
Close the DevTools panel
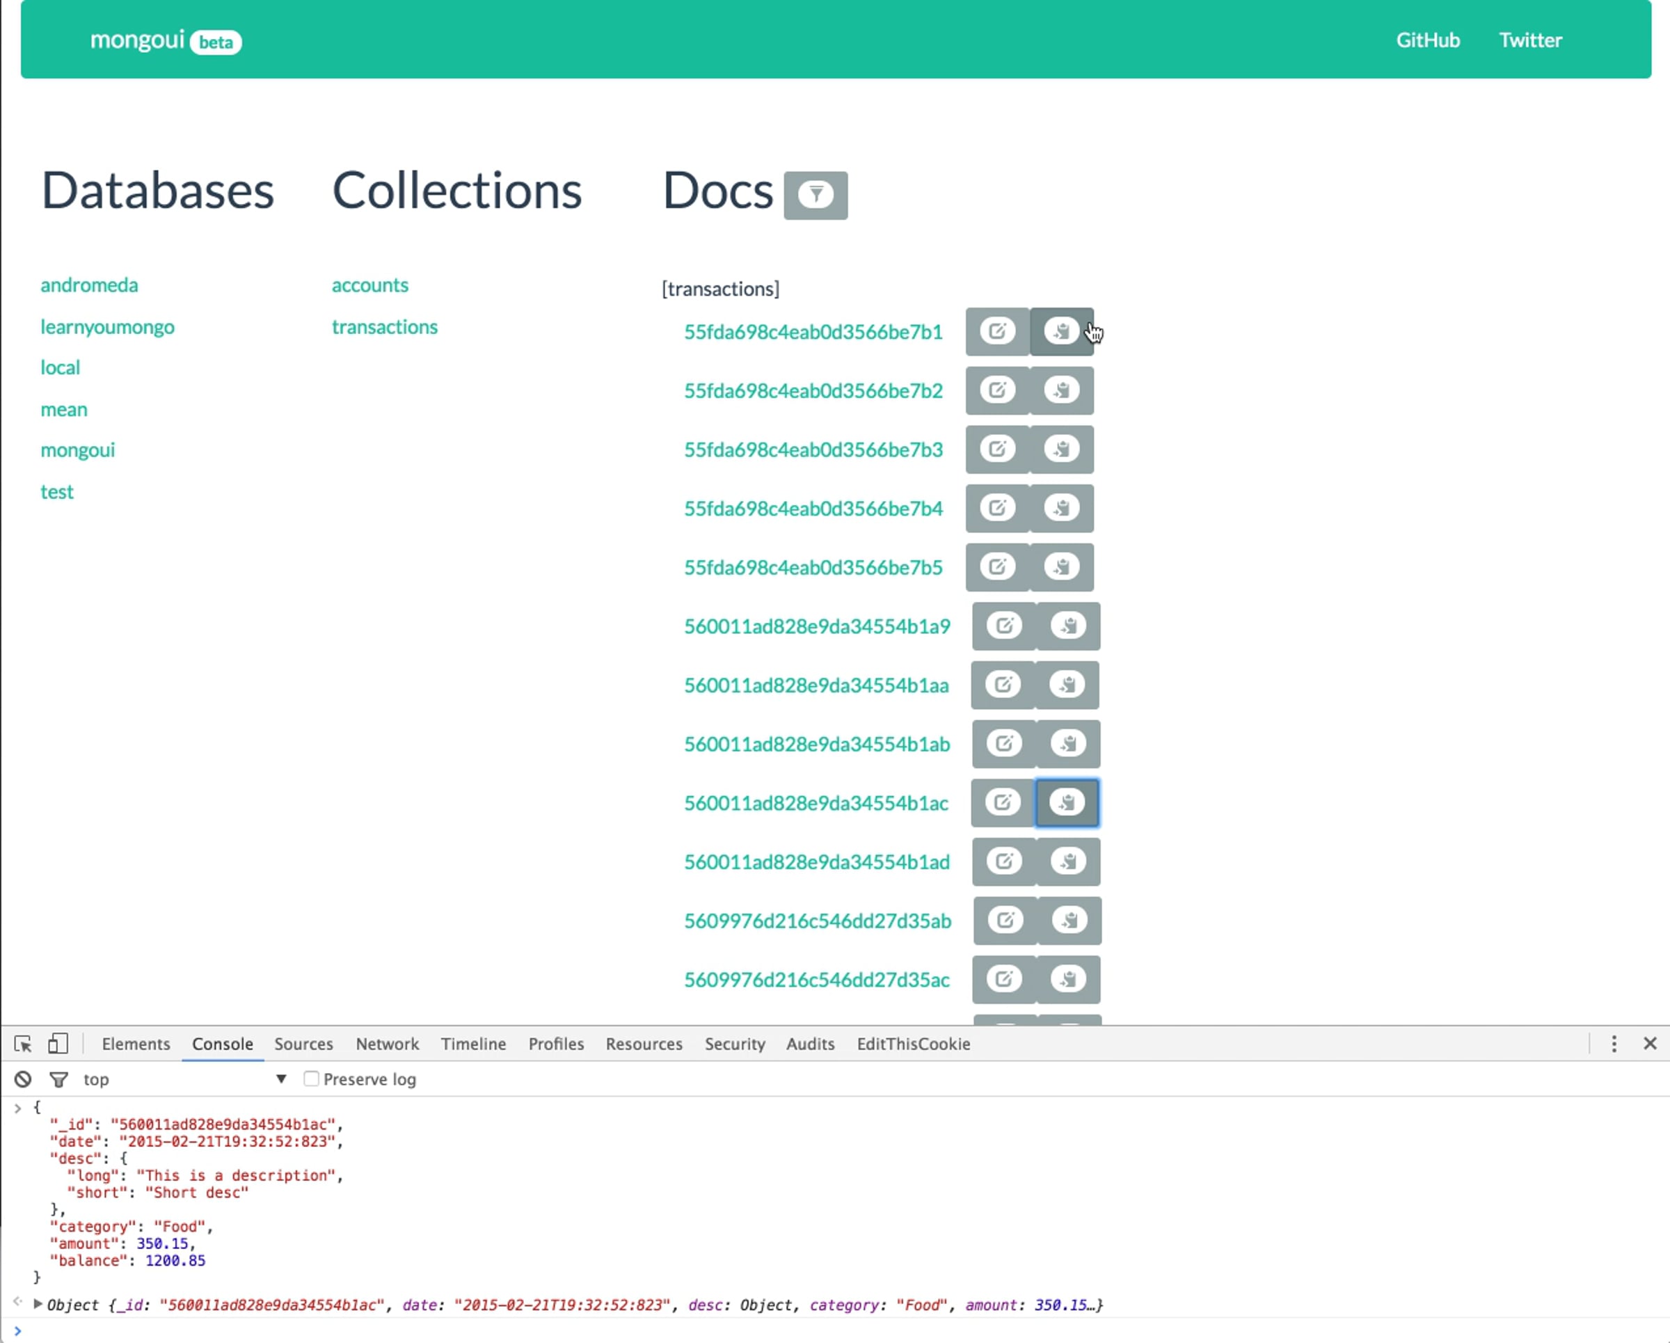[x=1651, y=1044]
